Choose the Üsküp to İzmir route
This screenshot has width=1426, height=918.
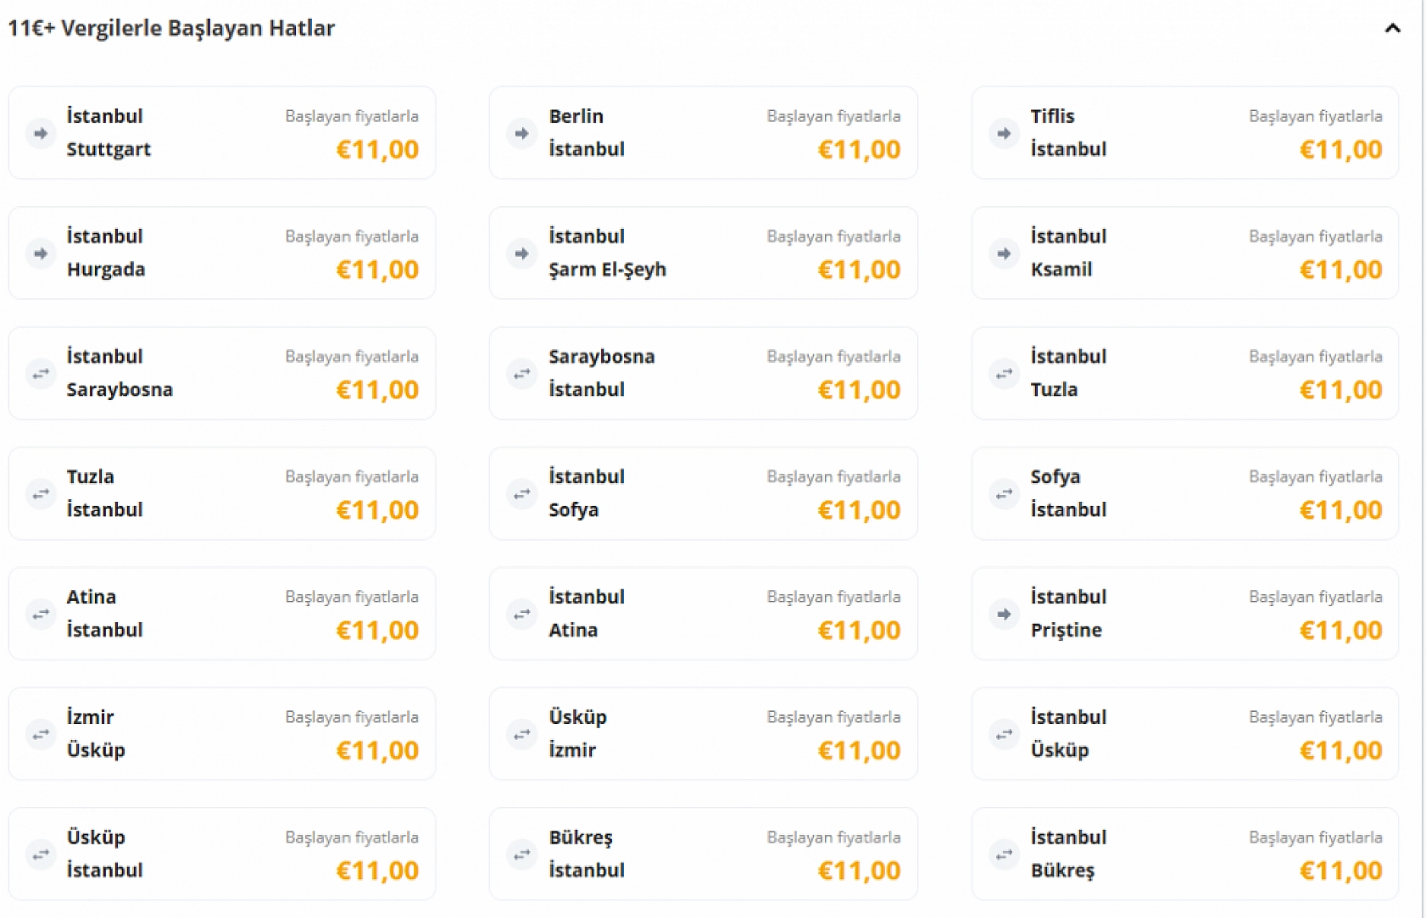pyautogui.click(x=703, y=735)
